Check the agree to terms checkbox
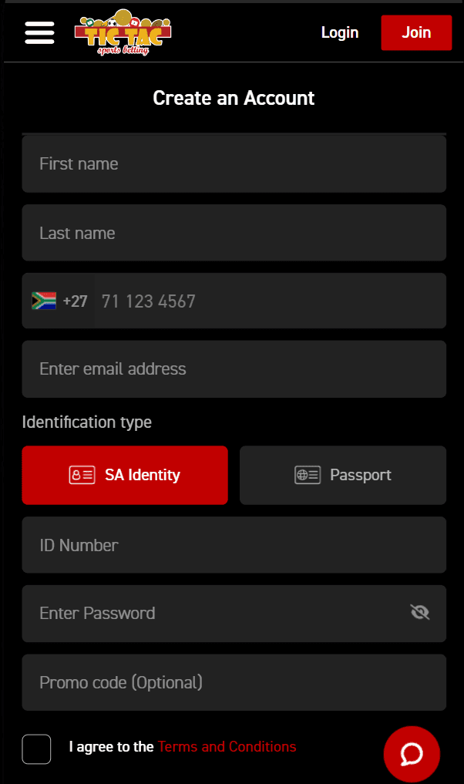The image size is (464, 784). coord(37,749)
